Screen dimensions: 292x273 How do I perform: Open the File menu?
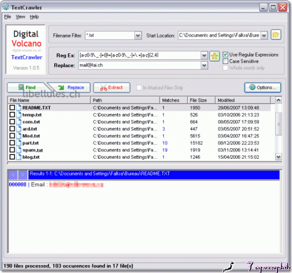7,17
